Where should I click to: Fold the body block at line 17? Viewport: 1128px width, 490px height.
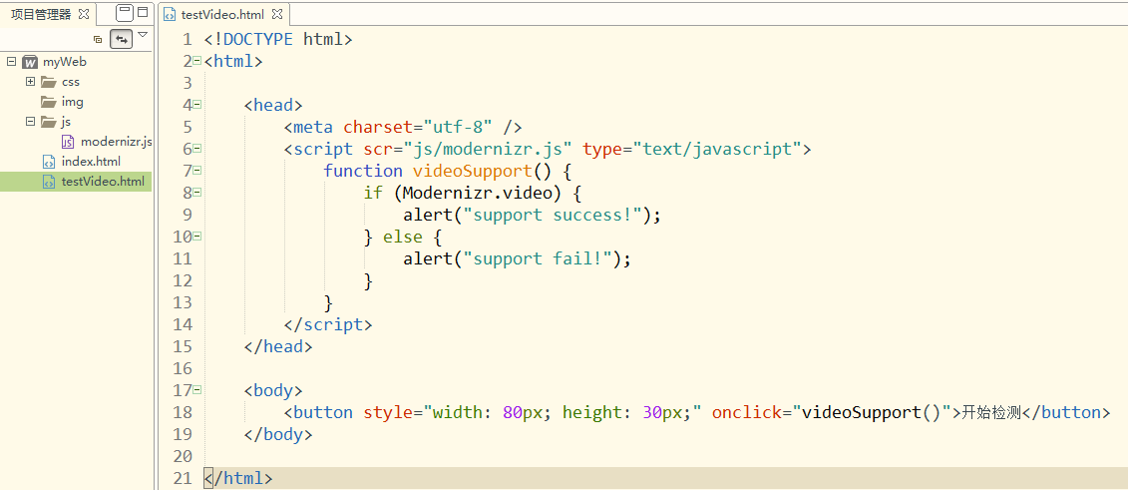[x=197, y=390]
